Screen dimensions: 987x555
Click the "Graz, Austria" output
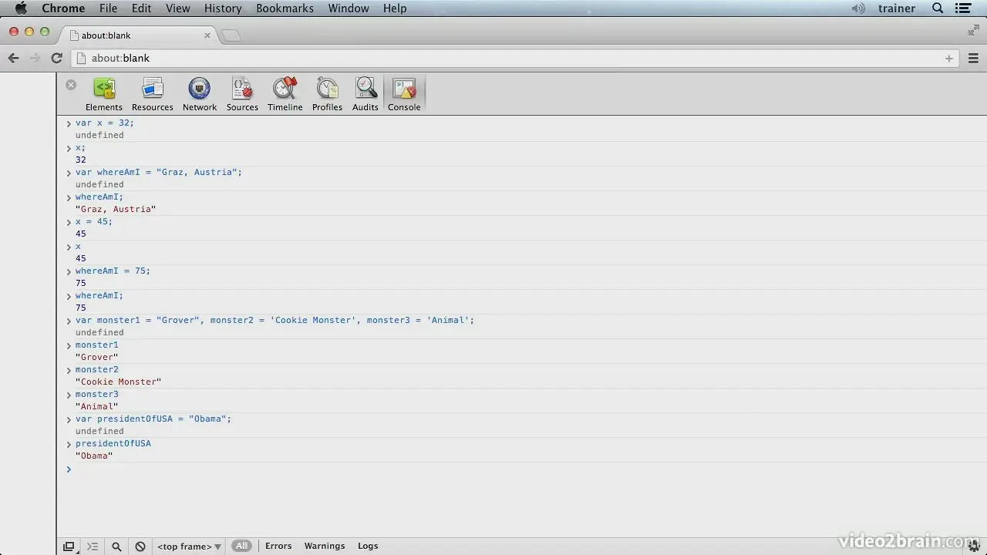pyautogui.click(x=116, y=210)
